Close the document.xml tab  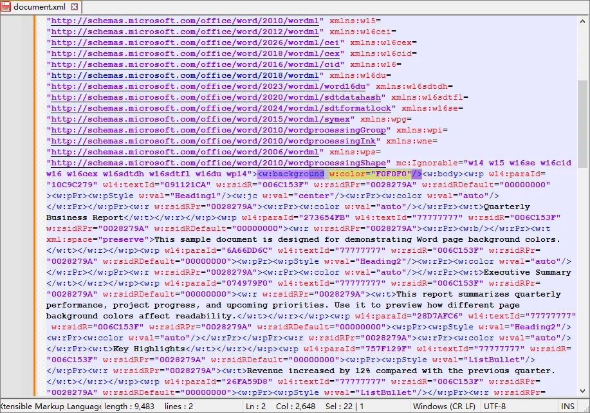pyautogui.click(x=75, y=7)
